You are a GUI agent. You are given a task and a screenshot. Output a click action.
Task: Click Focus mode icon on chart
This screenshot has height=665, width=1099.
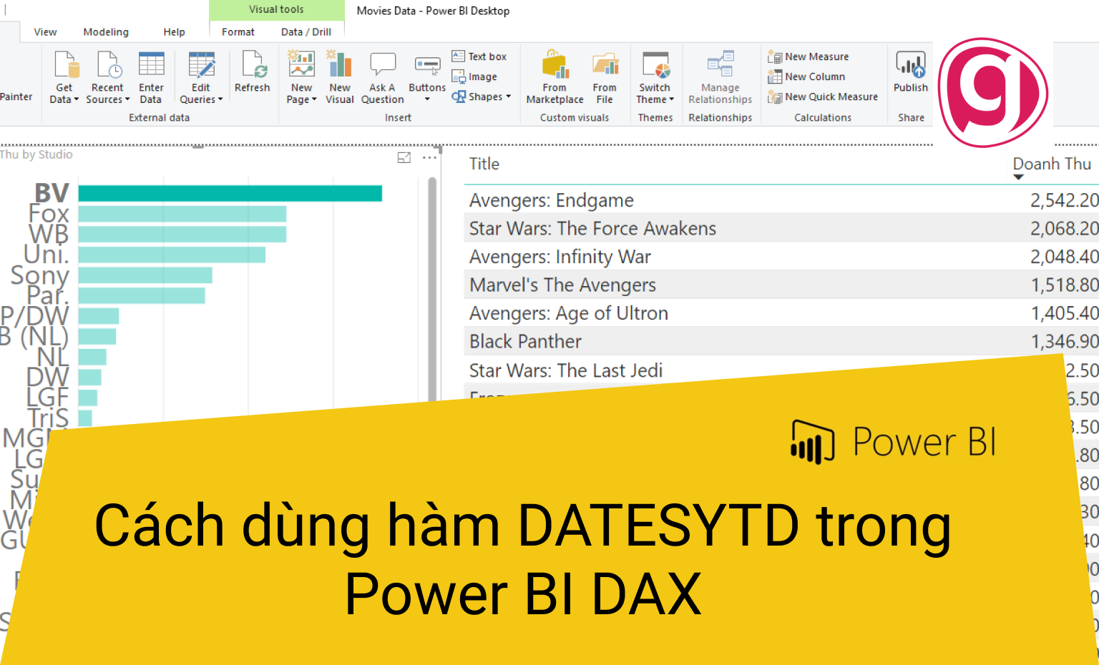404,158
